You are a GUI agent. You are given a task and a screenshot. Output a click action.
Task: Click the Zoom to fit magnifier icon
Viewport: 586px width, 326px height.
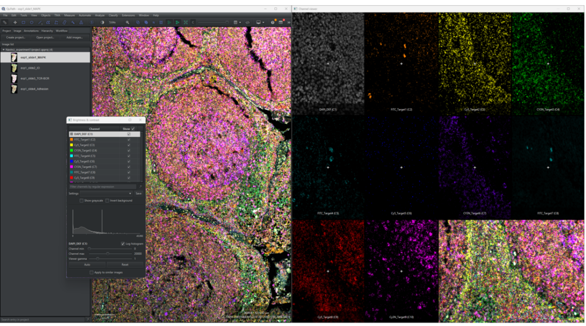click(128, 22)
